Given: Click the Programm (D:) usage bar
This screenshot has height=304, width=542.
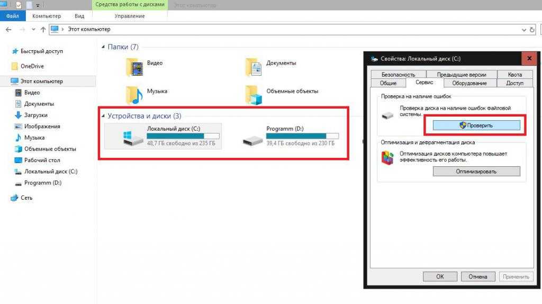Looking at the screenshot, I should pos(302,136).
